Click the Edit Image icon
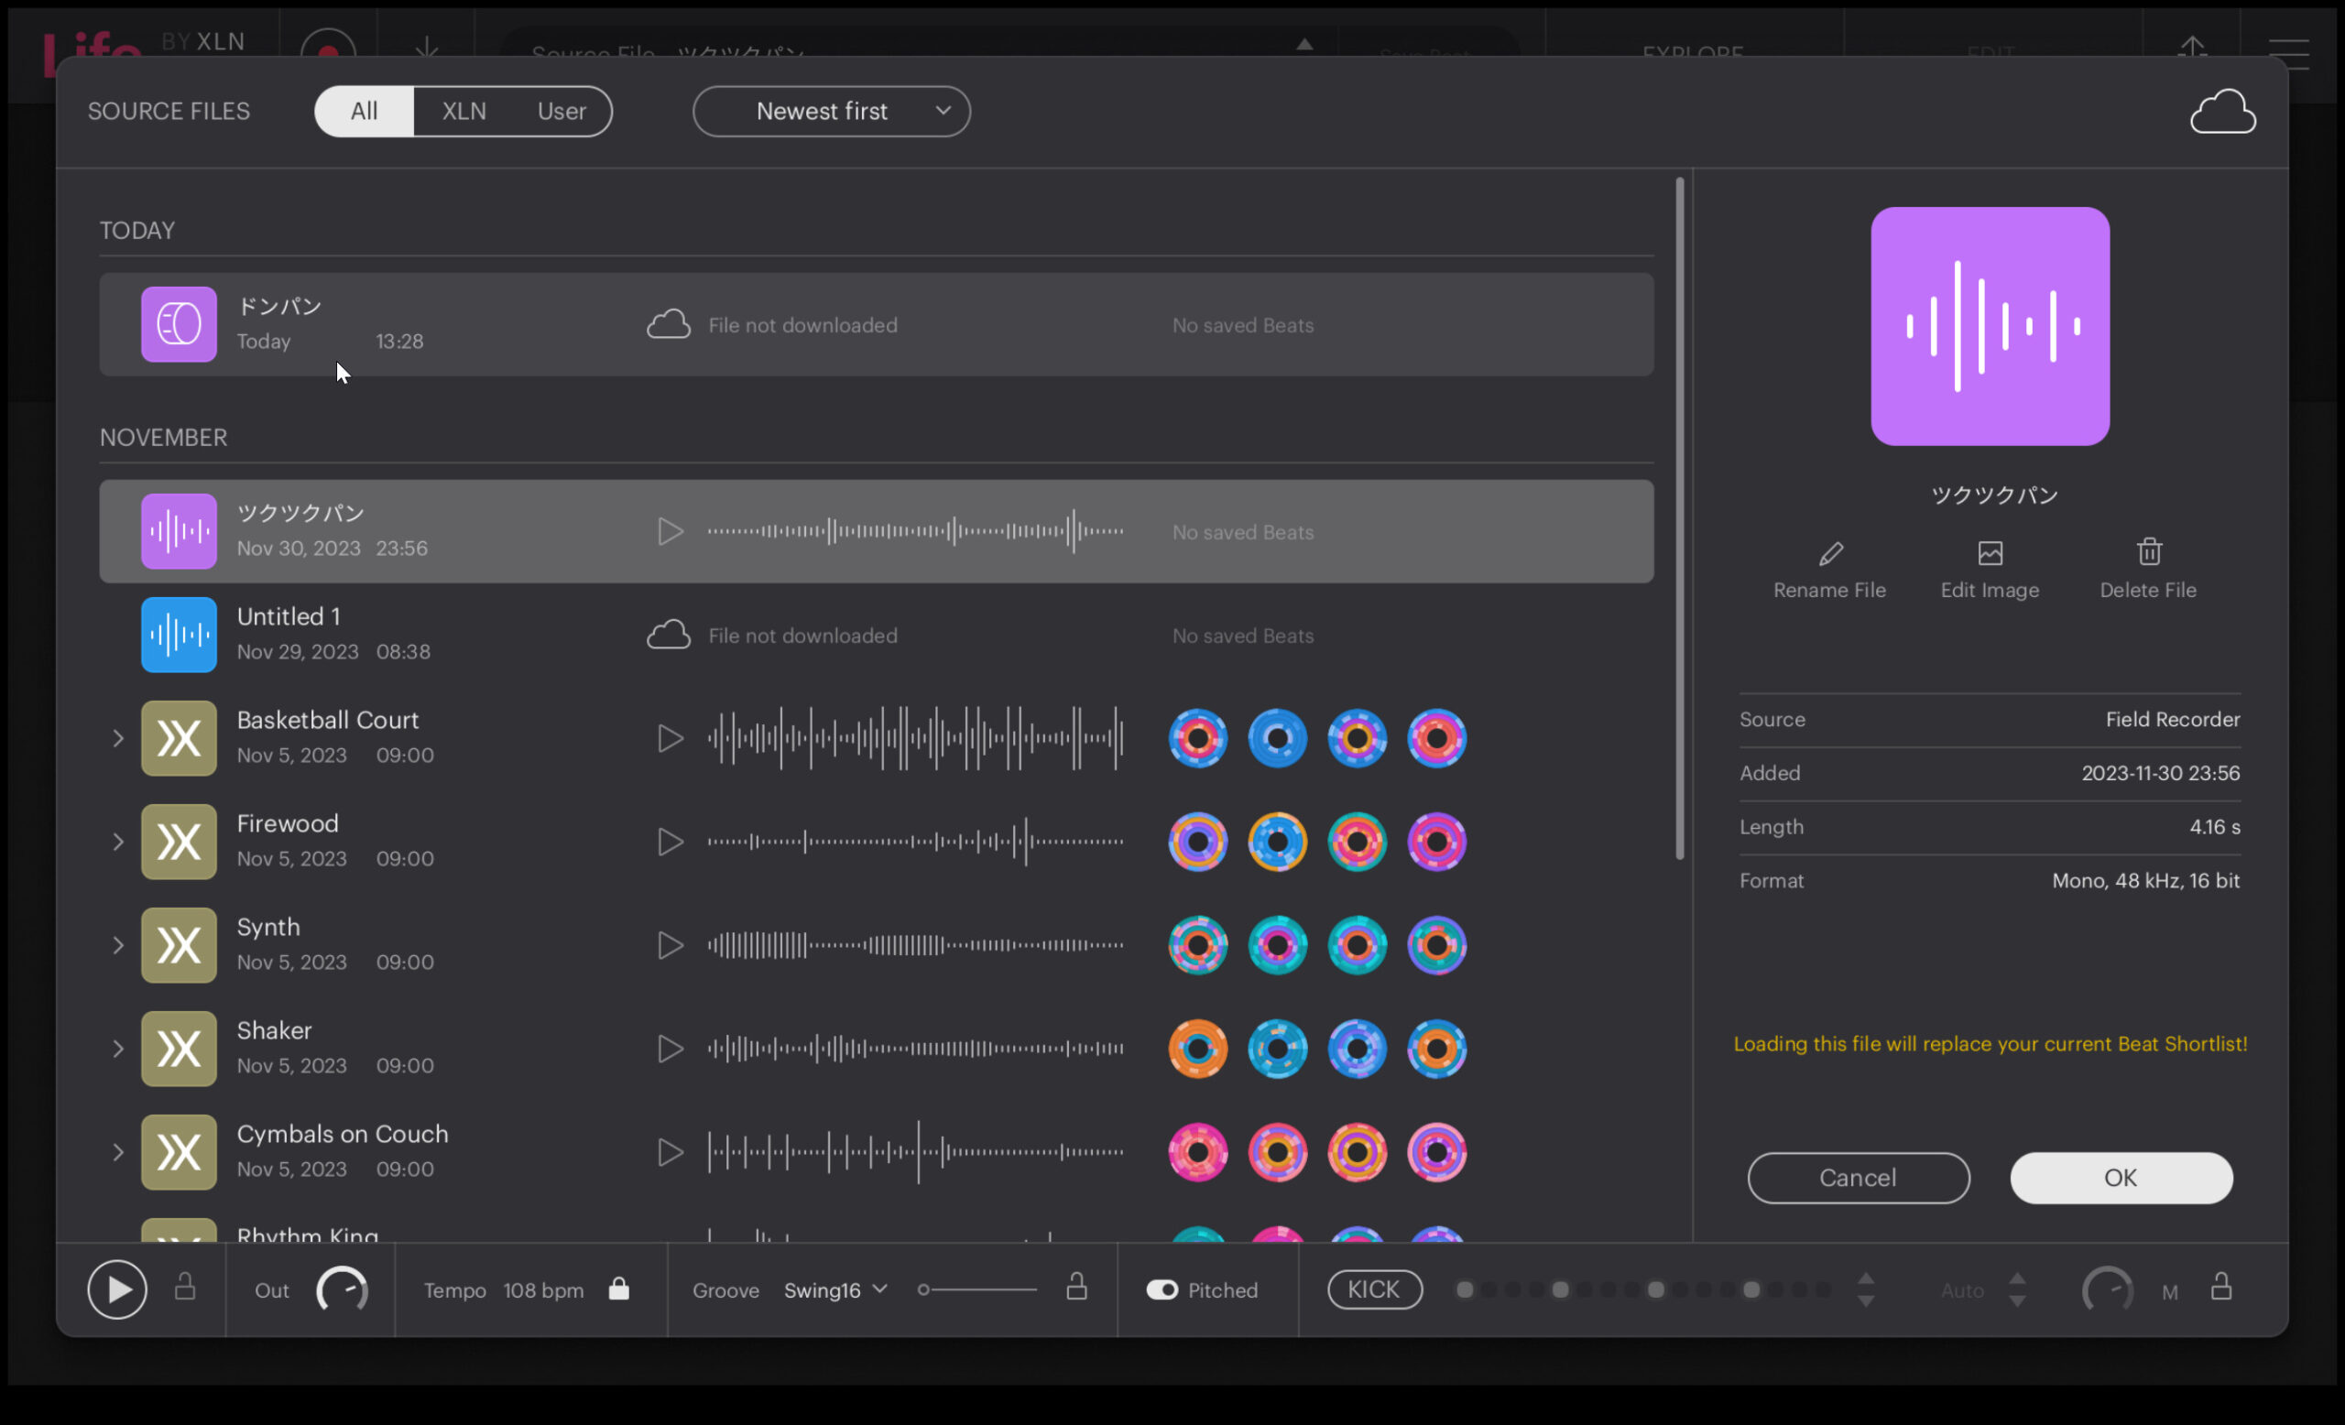This screenshot has height=1425, width=2345. pyautogui.click(x=1990, y=552)
